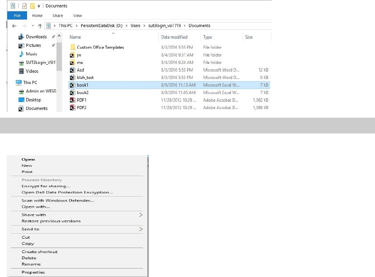Open the File tab

pos(17,15)
